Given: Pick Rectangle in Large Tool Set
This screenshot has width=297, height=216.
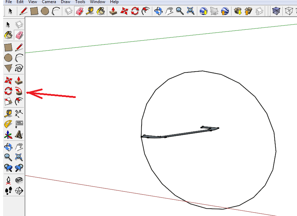Looking at the screenshot, I should click(x=8, y=47).
